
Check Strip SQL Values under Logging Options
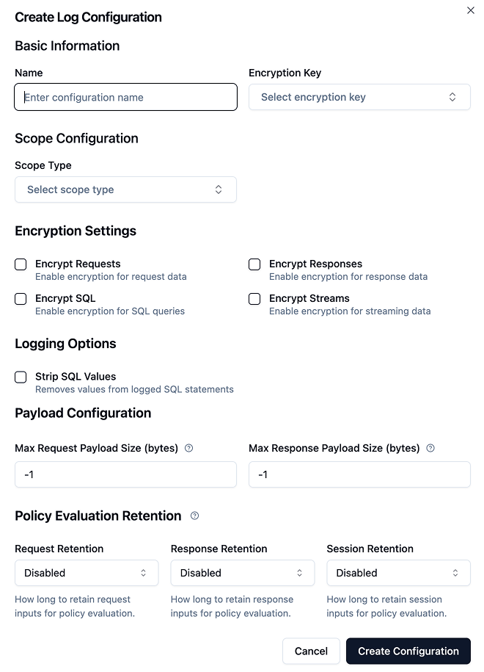(21, 377)
